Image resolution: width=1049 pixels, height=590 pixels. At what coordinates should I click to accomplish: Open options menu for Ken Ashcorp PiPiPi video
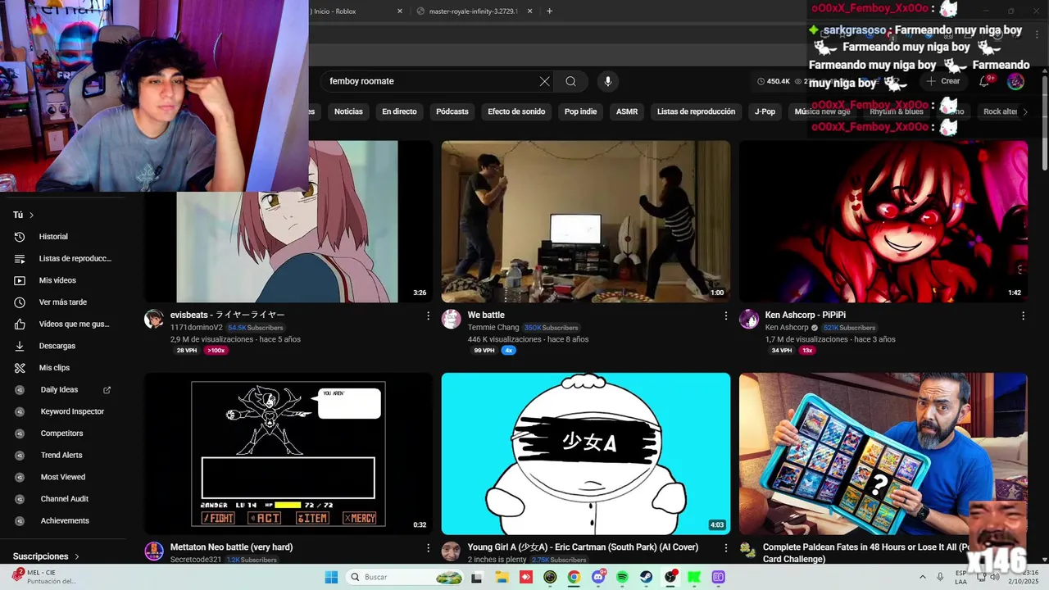point(1023,315)
